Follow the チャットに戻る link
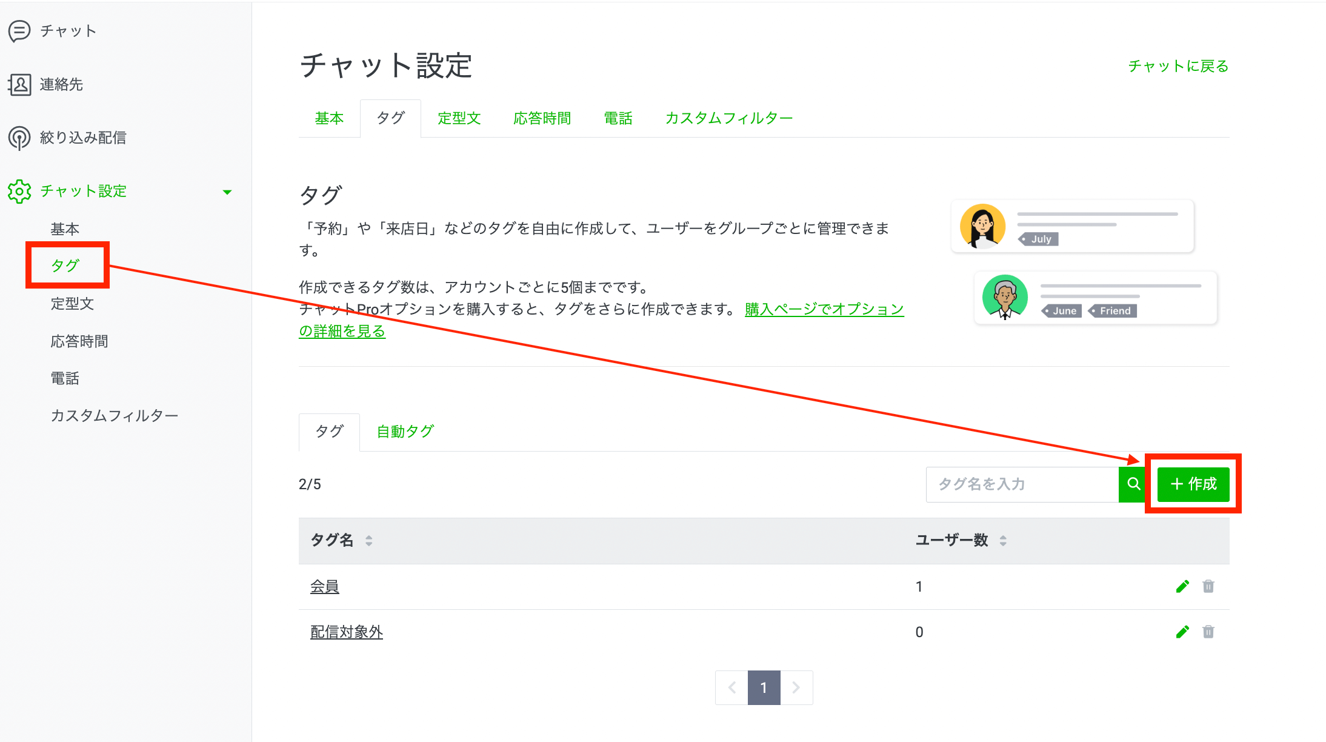This screenshot has width=1326, height=742. pos(1178,66)
